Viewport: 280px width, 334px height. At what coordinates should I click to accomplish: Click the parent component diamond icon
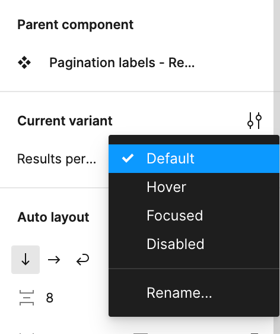click(24, 62)
